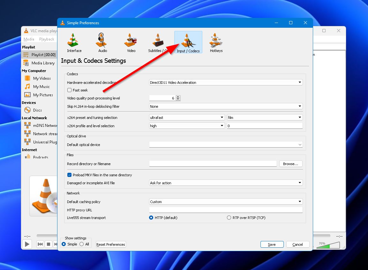Open Skip H.264 in-loop deblocking filter dropdown
The width and height of the screenshot is (368, 270).
tap(226, 106)
